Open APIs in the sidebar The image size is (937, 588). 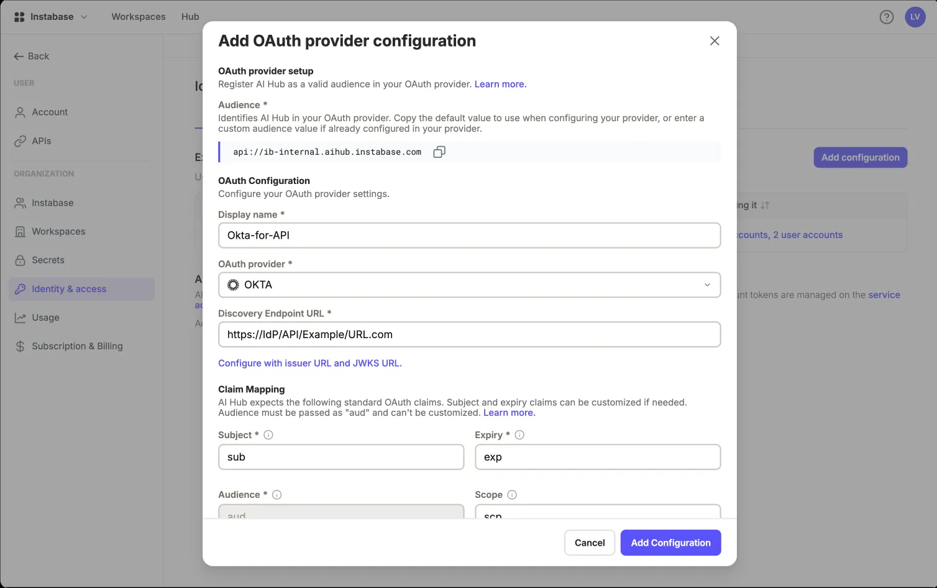coord(81,141)
